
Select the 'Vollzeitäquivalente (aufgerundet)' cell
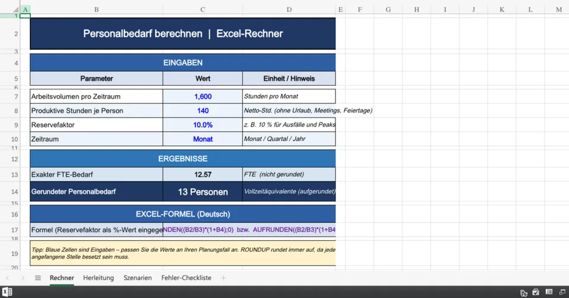click(289, 192)
